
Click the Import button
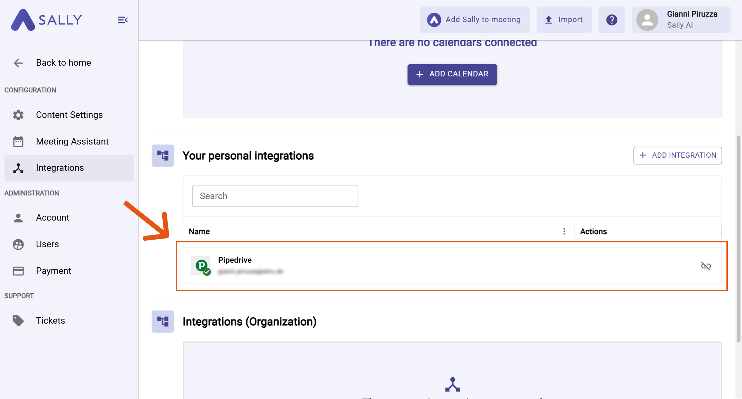(x=564, y=20)
